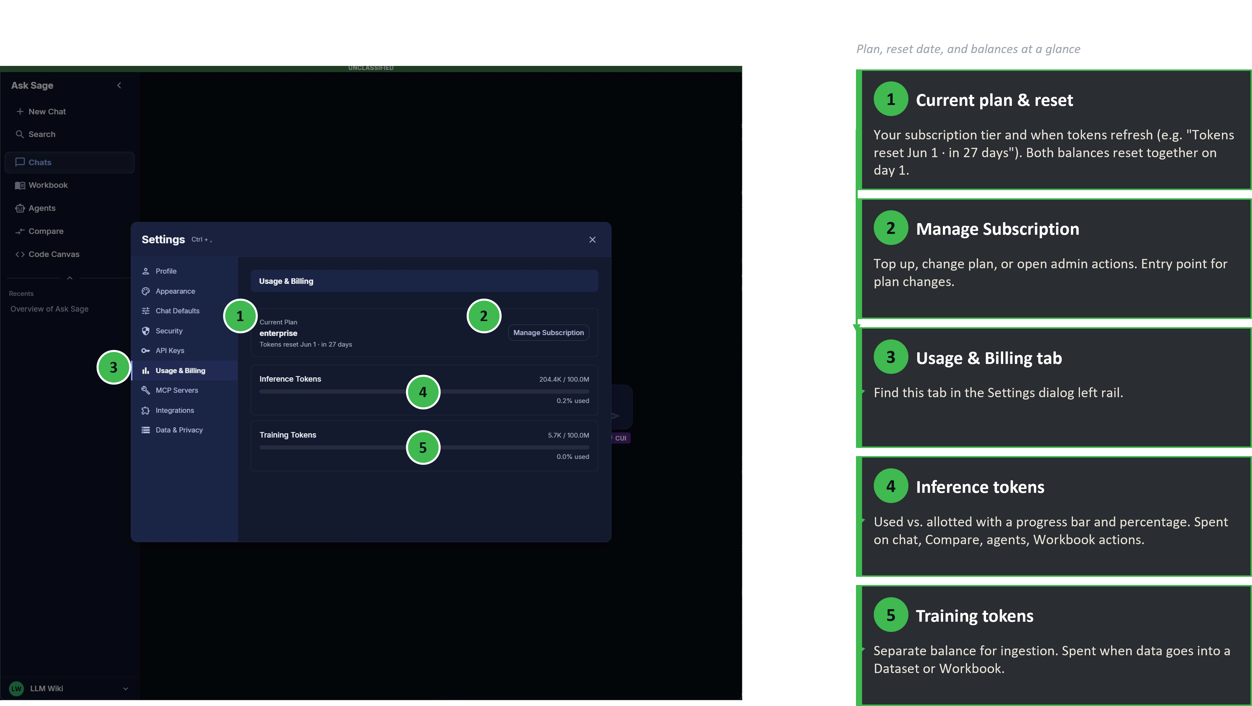This screenshot has height=706, width=1252.
Task: Click the Profile person icon in Settings
Action: [x=145, y=271]
